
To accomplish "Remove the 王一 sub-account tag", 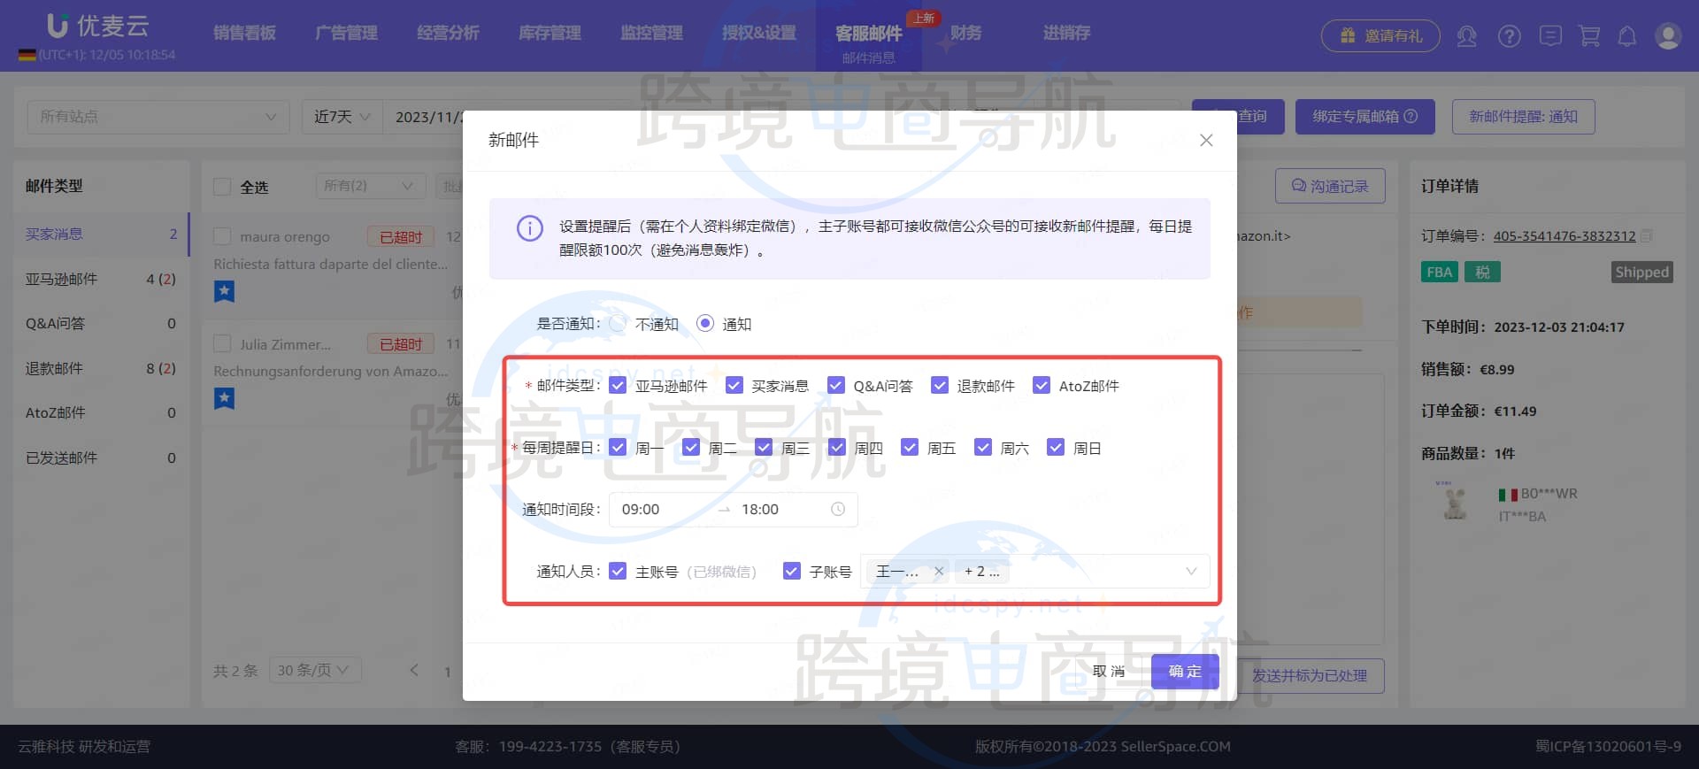I will [x=939, y=572].
